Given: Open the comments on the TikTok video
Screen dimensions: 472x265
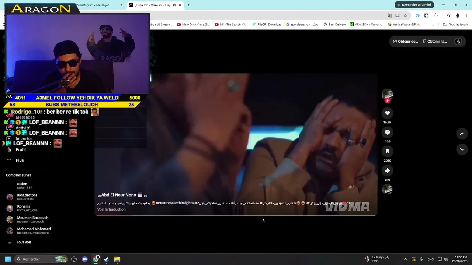Looking at the screenshot, I should pyautogui.click(x=387, y=132).
